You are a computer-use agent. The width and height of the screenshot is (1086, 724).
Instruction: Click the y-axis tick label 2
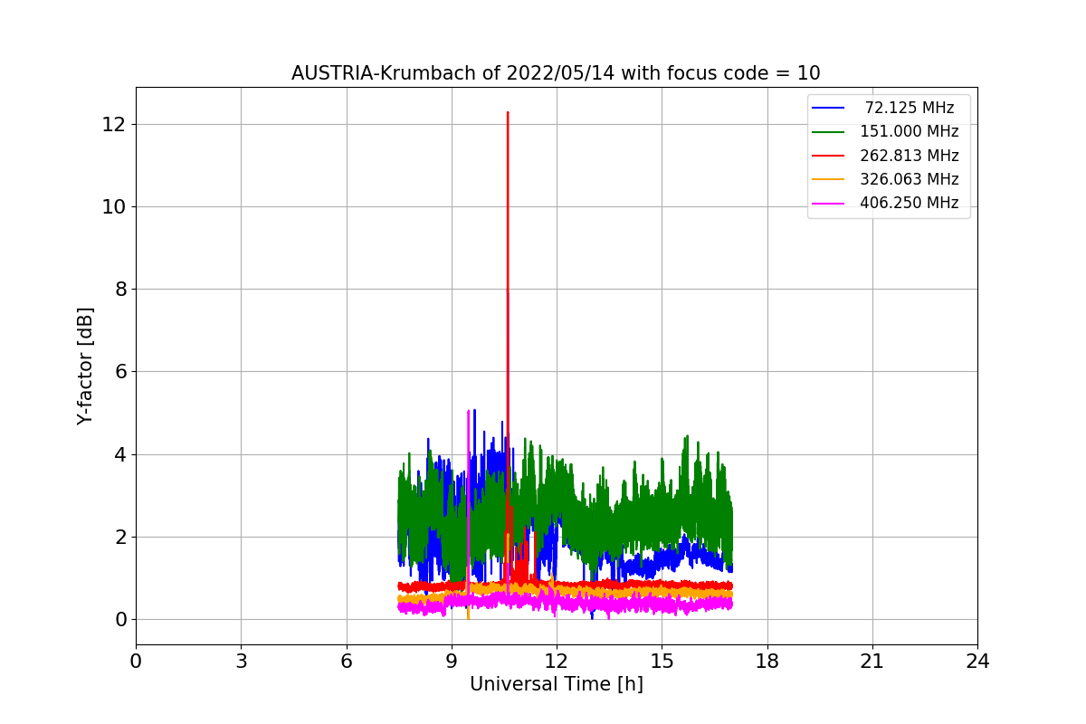tap(119, 537)
